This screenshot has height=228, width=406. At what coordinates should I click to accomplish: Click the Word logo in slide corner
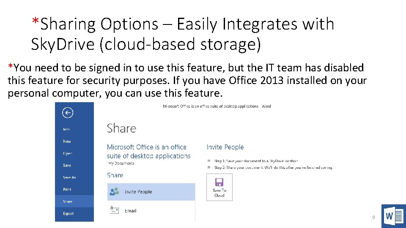393,216
